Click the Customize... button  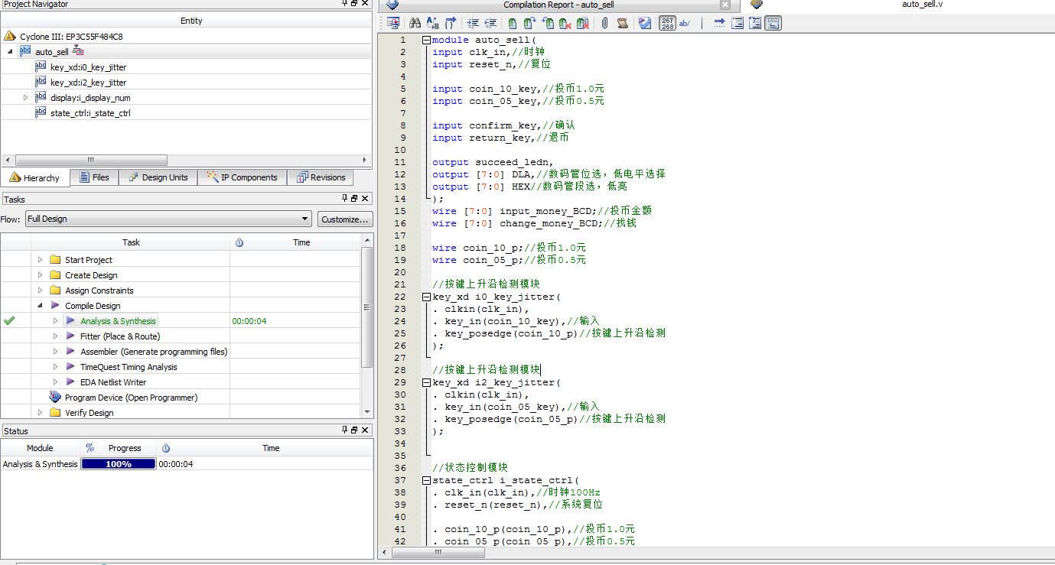(345, 219)
